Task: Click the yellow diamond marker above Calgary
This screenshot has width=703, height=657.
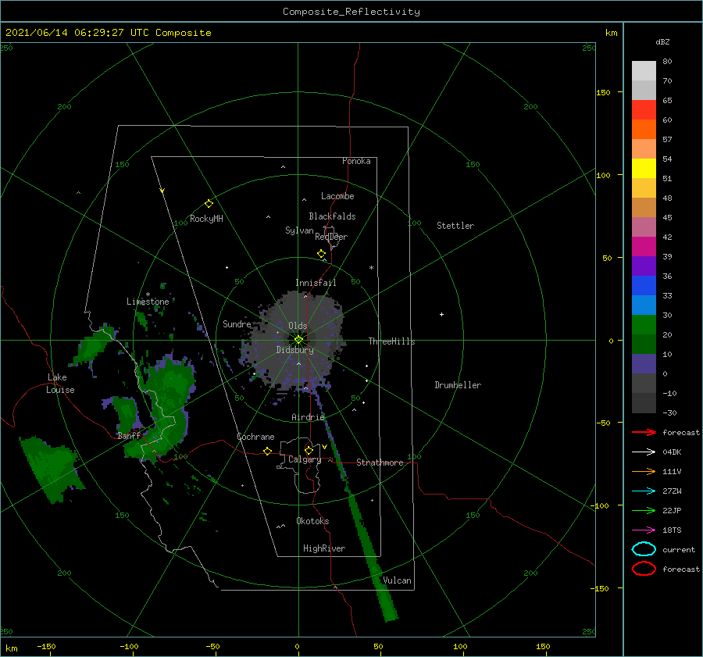Action: pos(309,450)
